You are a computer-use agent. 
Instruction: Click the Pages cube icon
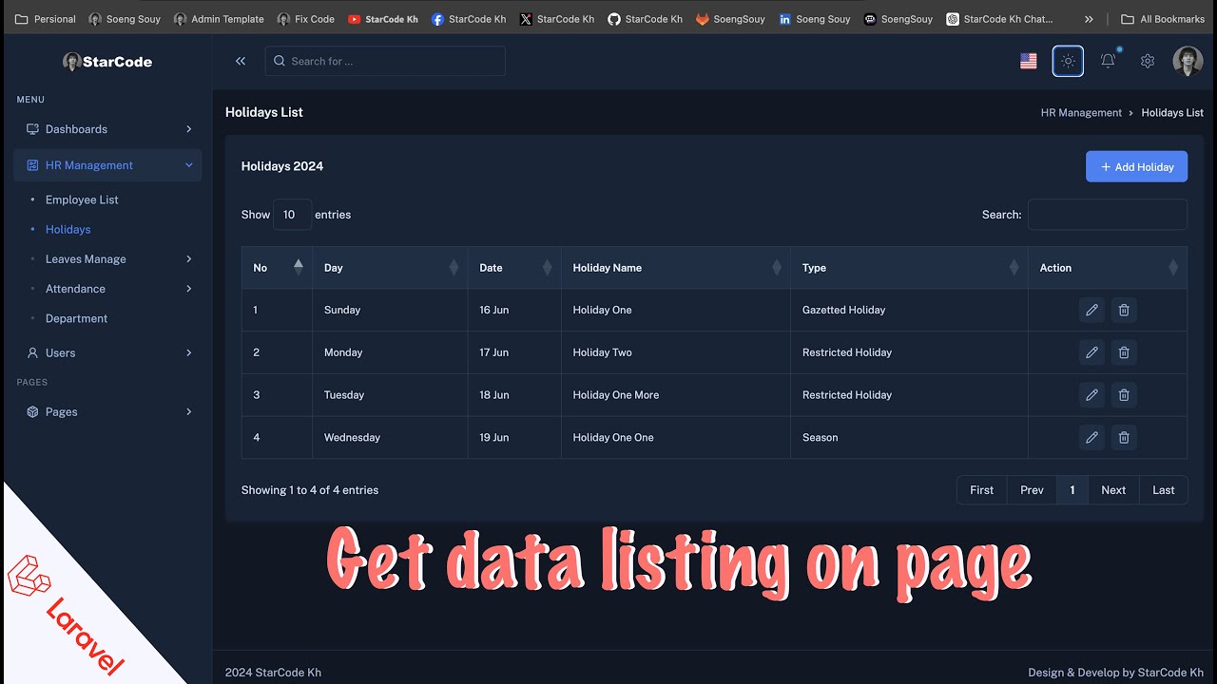[x=32, y=412]
